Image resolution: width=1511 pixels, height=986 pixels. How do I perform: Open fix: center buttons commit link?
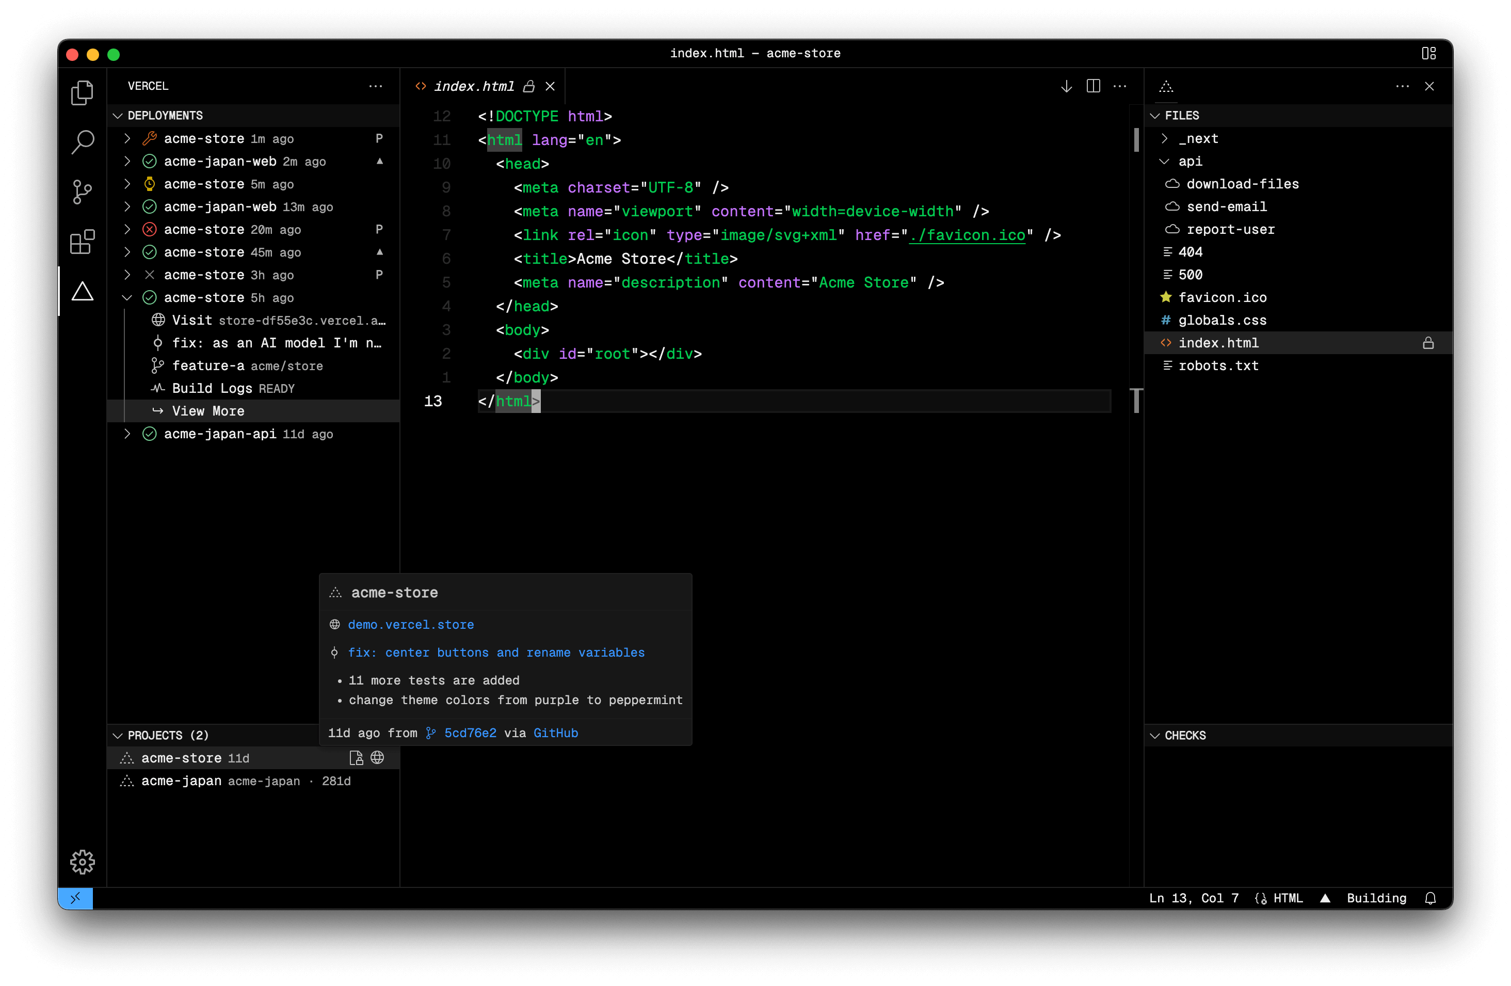point(496,653)
